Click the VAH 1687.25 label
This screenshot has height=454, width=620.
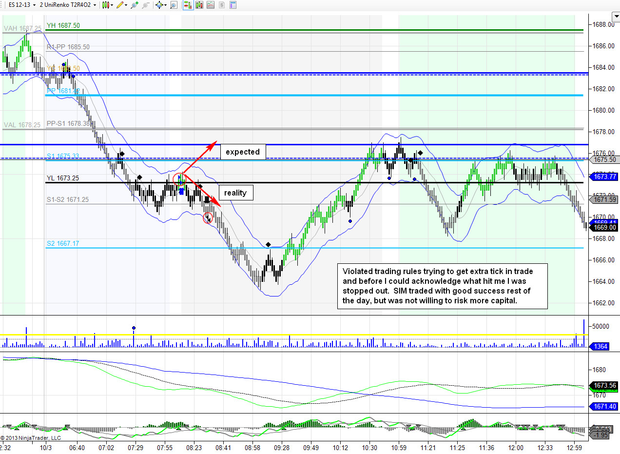tap(22, 28)
